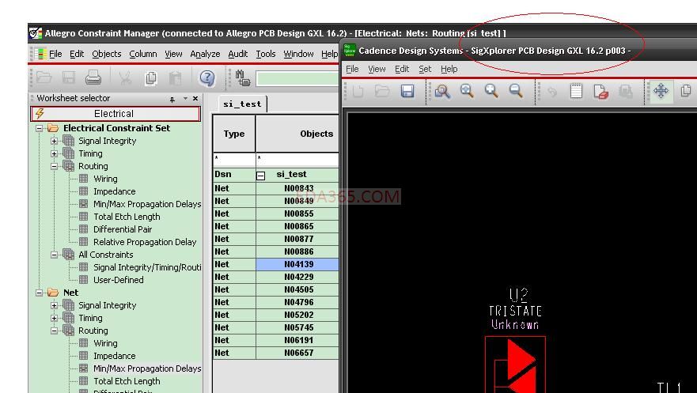Open Tools menu in Constraint Manager

pos(265,54)
